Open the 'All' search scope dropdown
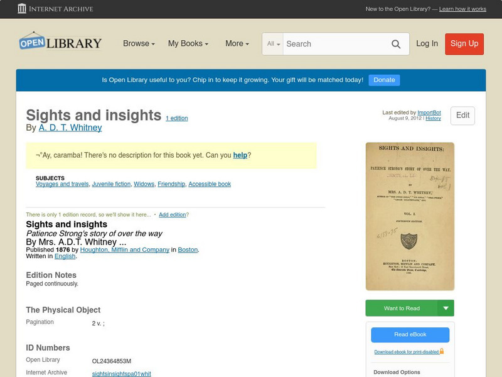This screenshot has width=502, height=377. pyautogui.click(x=272, y=44)
